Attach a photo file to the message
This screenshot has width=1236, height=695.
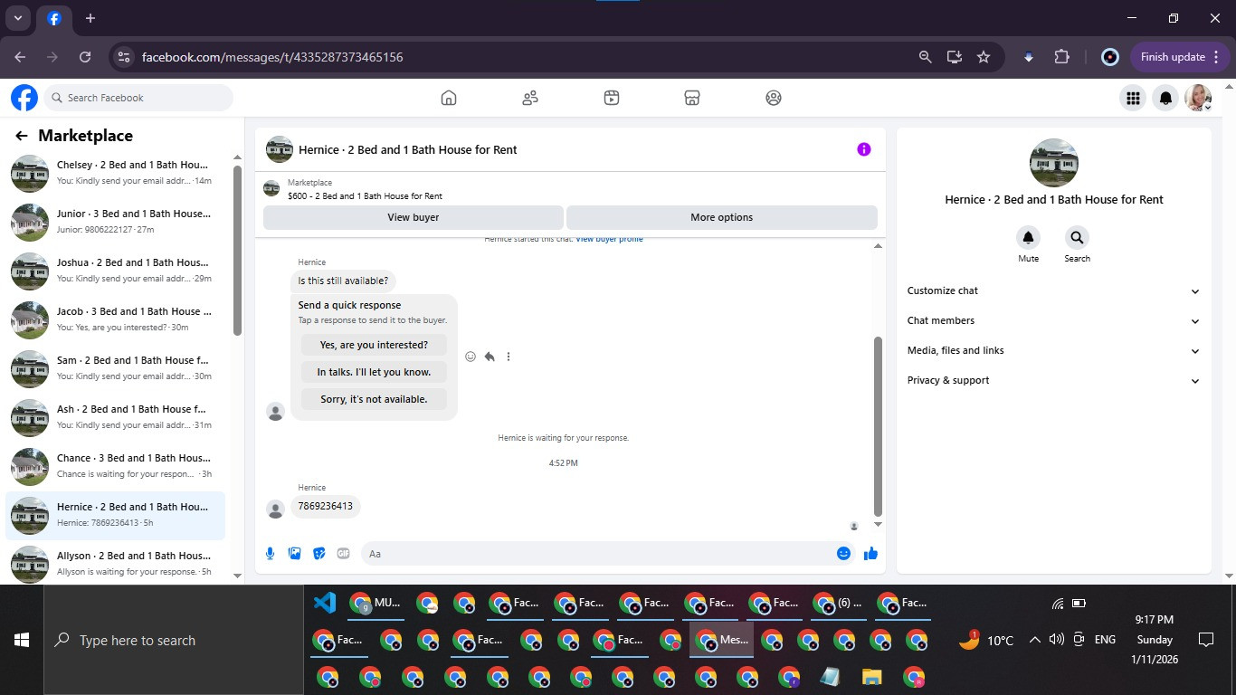pos(294,554)
